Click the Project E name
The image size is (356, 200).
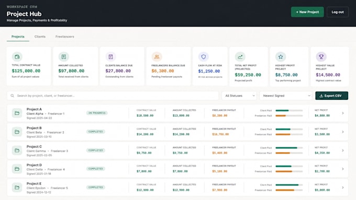34,183
